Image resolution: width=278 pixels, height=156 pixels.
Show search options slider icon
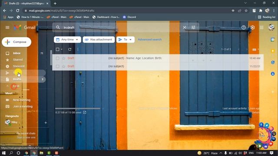(193, 27)
